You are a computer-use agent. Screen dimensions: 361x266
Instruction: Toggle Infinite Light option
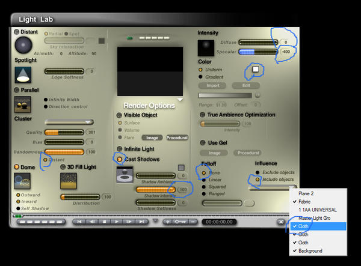(120, 149)
